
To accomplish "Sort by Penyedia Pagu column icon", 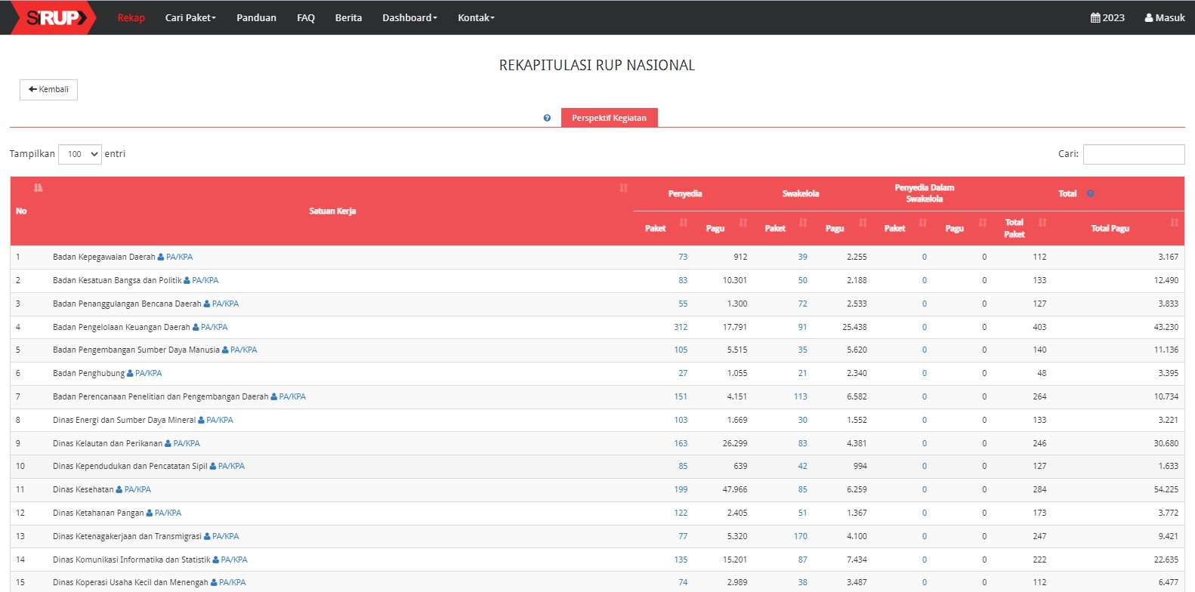I will tap(743, 222).
